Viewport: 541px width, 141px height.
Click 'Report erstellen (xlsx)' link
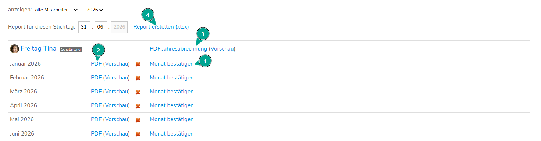click(161, 27)
